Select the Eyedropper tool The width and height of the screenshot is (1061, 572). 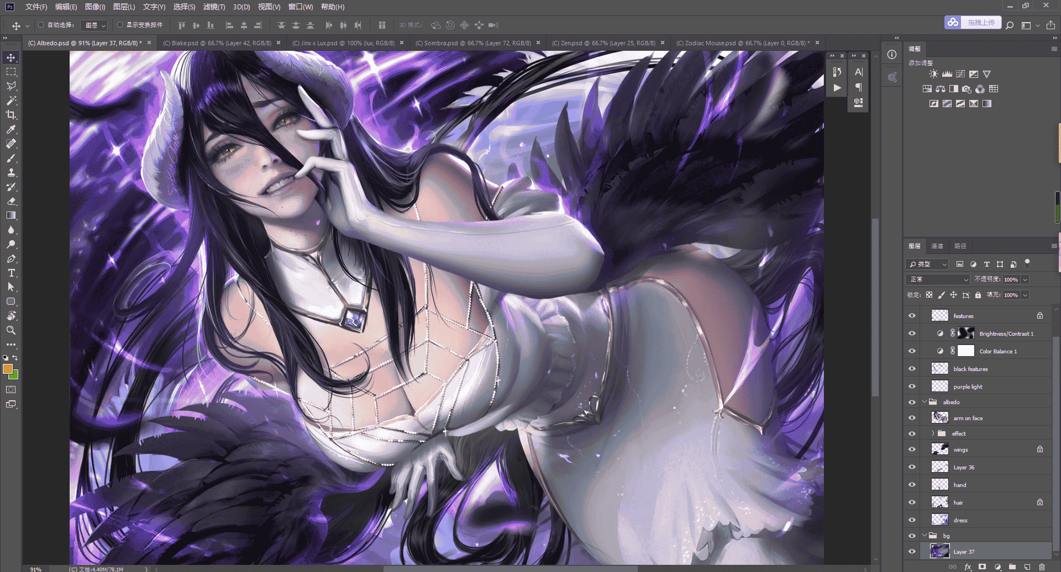point(11,129)
